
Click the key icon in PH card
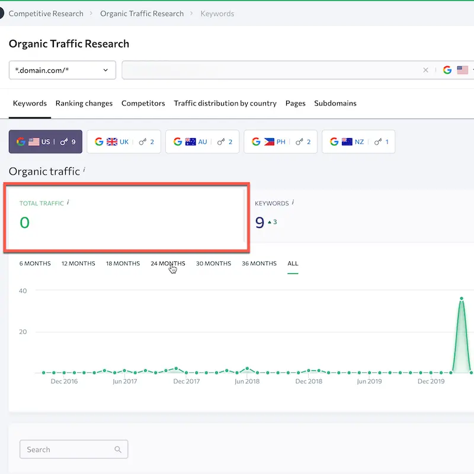(299, 142)
